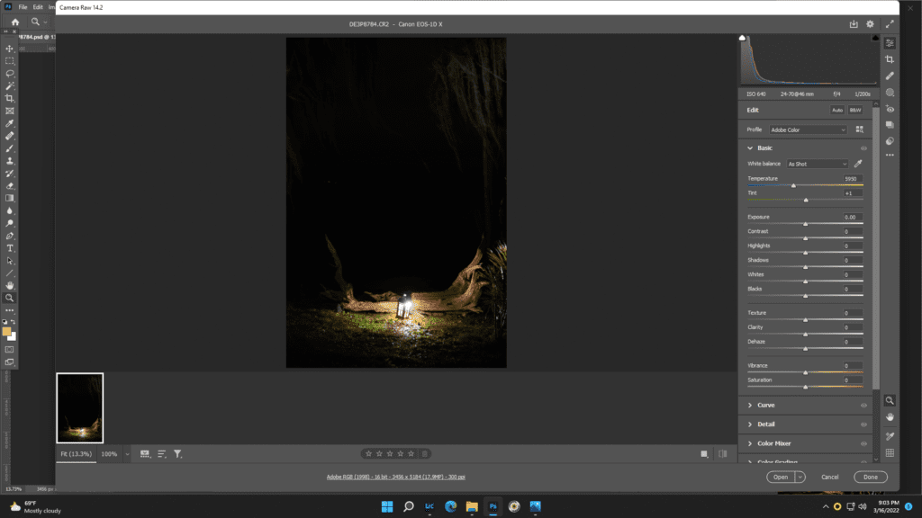Select the Red Eye tool in Camera Raw
Screen dimensions: 922x518
pos(890,109)
